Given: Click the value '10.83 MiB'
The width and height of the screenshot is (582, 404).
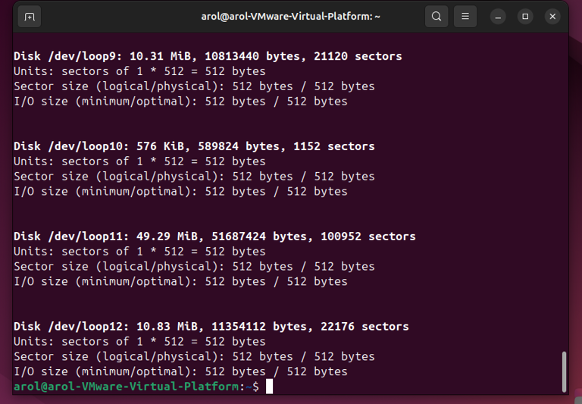Looking at the screenshot, I should [x=167, y=327].
